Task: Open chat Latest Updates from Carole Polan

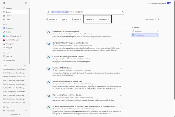Action: tap(14, 69)
